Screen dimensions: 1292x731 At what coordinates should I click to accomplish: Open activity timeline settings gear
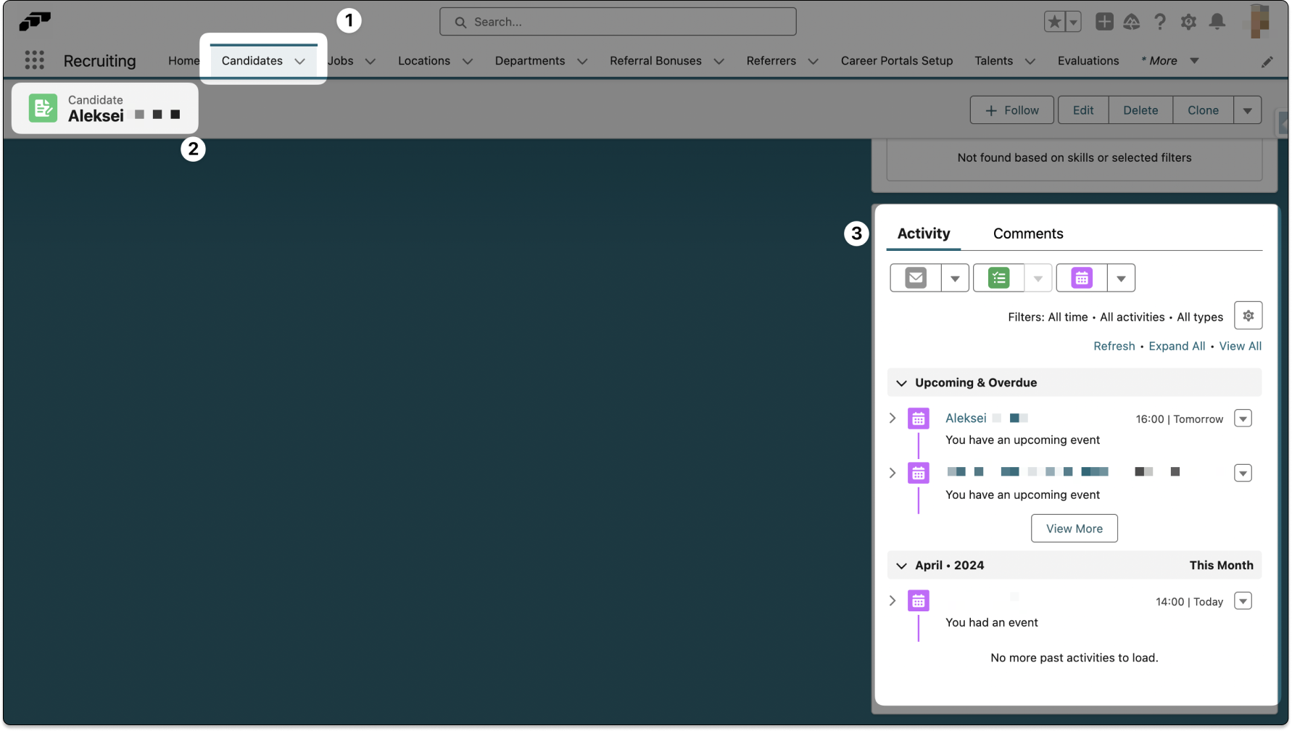pos(1248,315)
